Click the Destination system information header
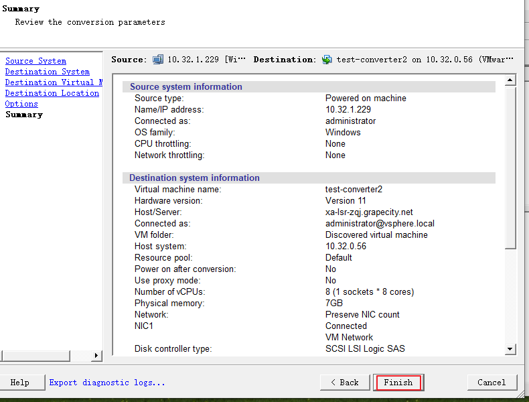The image size is (529, 402). click(x=194, y=178)
